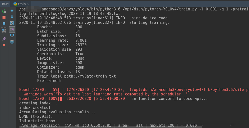Pin the Run tab
This screenshot has height=128, width=249.
pos(4,39)
